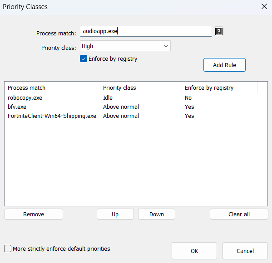The image size is (272, 263).
Task: Open the Priority class dropdown
Action: [x=125, y=46]
